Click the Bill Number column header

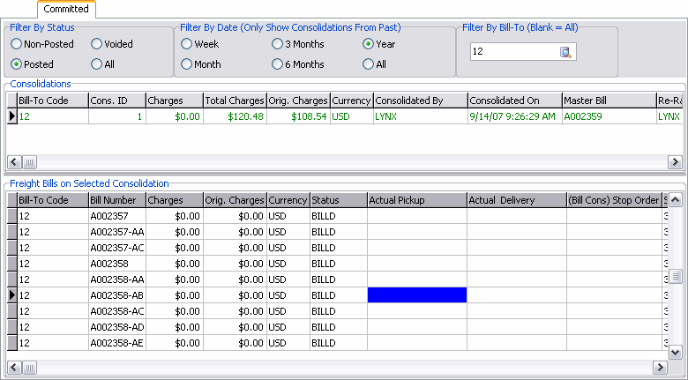(x=117, y=200)
